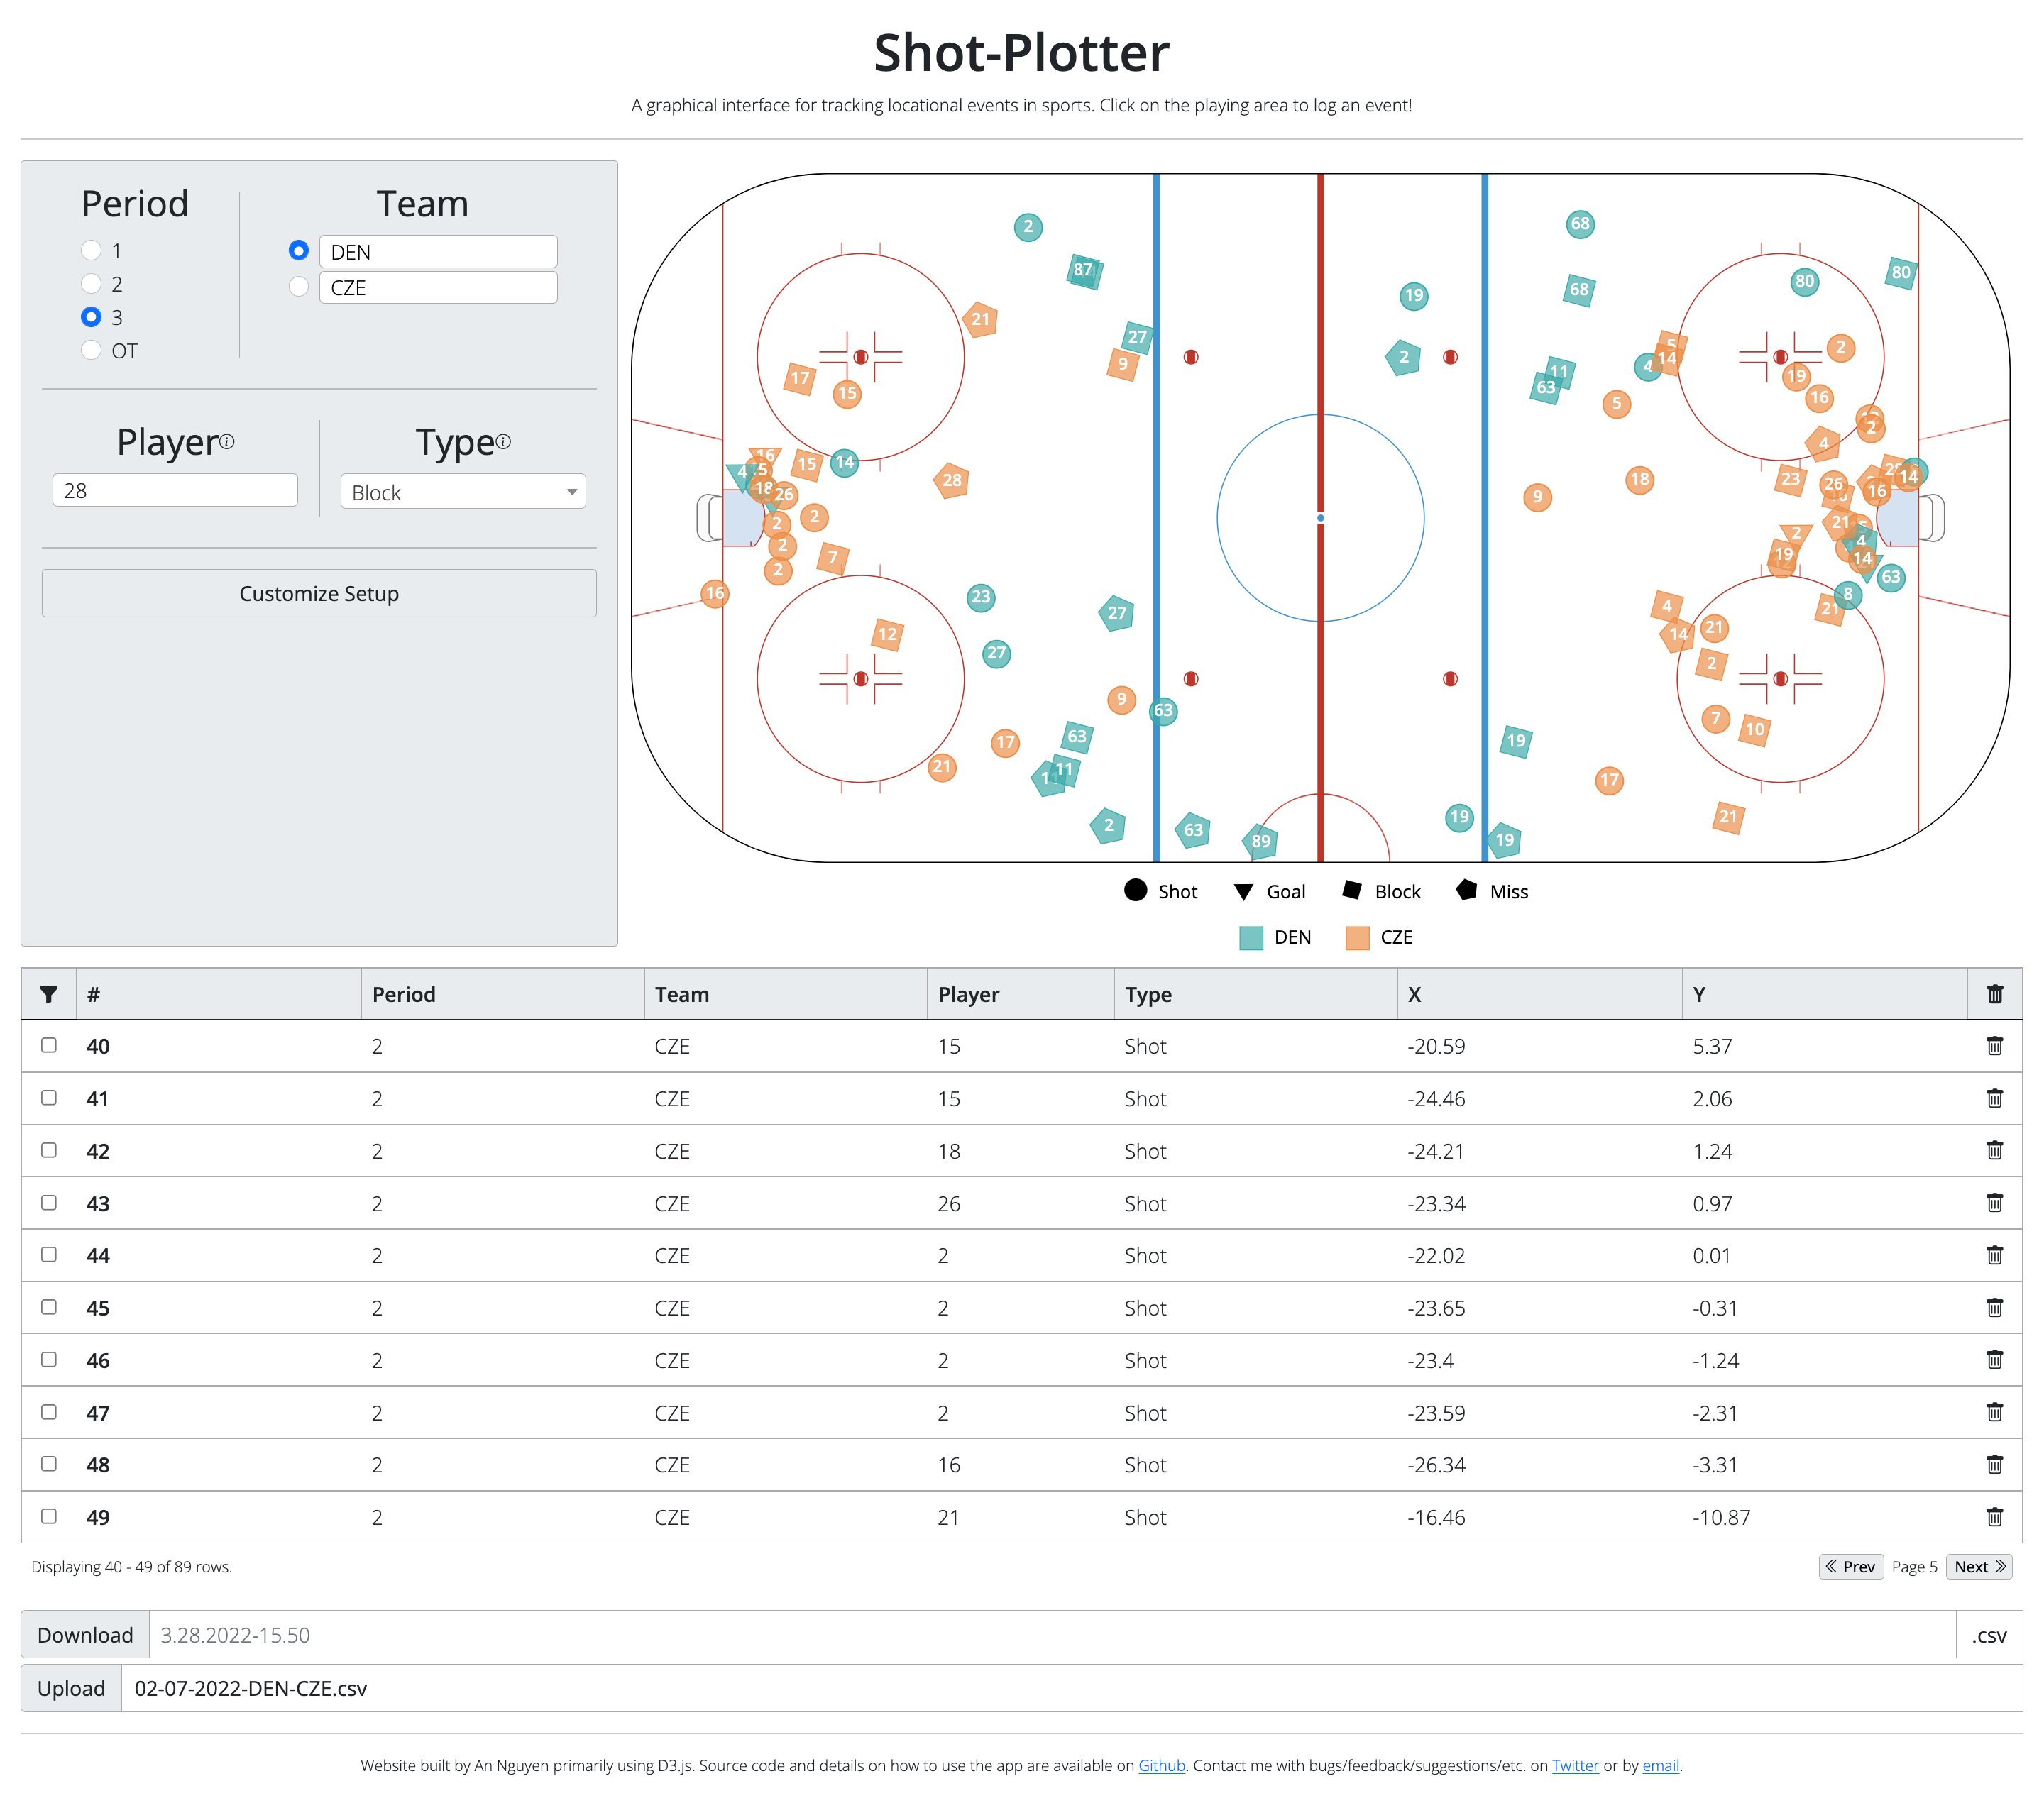Select the Period 3 radio button
This screenshot has width=2044, height=1808.
point(91,318)
